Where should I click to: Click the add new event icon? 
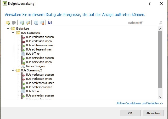22,23
